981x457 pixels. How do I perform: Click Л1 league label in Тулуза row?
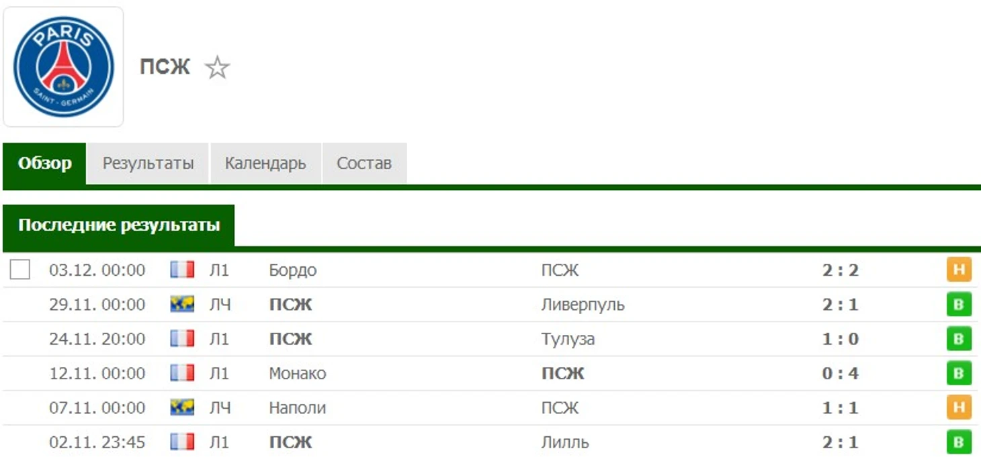point(219,339)
